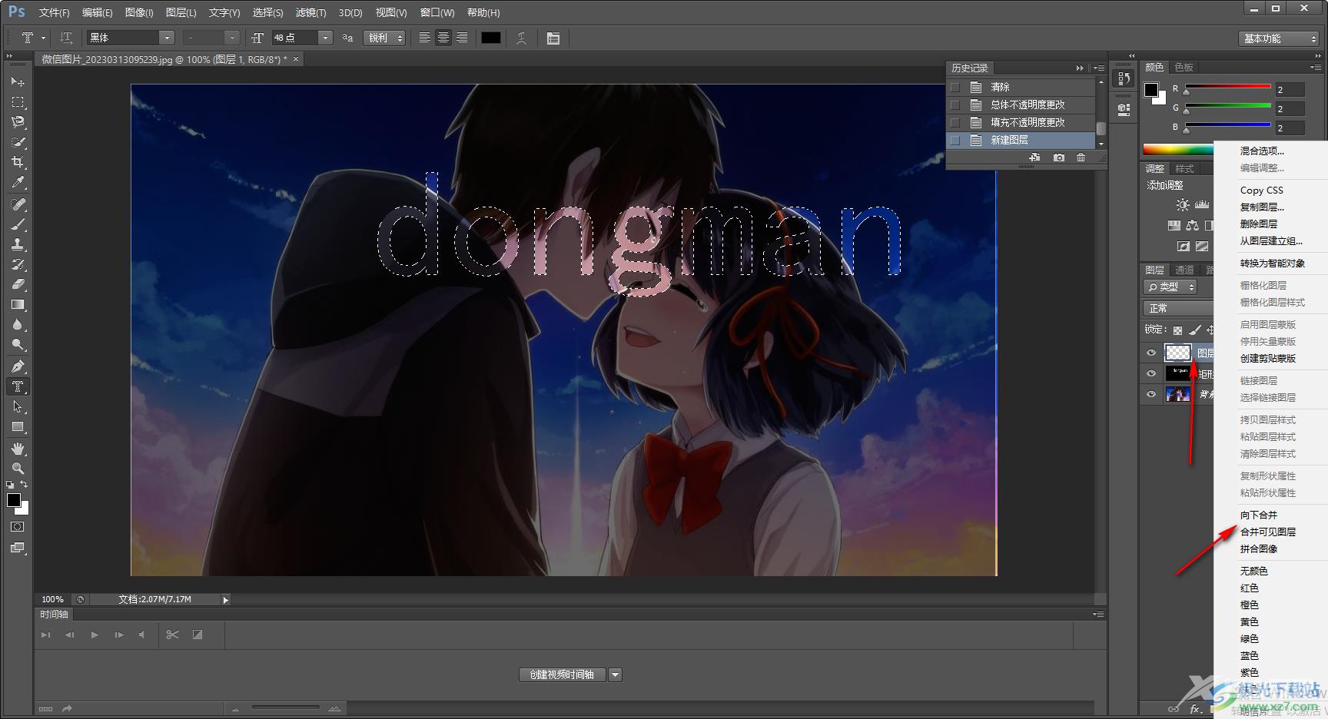Select the Clone Stamp tool
The height and width of the screenshot is (719, 1328).
click(18, 244)
